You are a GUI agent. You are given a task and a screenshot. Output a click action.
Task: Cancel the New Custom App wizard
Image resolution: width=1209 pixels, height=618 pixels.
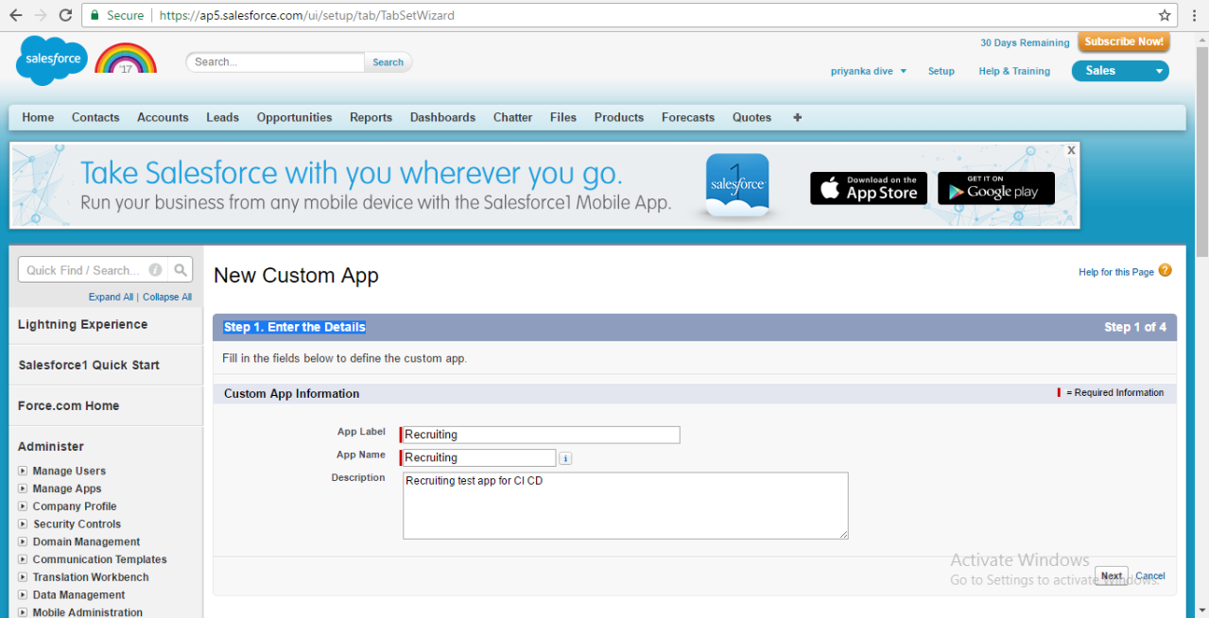1150,575
